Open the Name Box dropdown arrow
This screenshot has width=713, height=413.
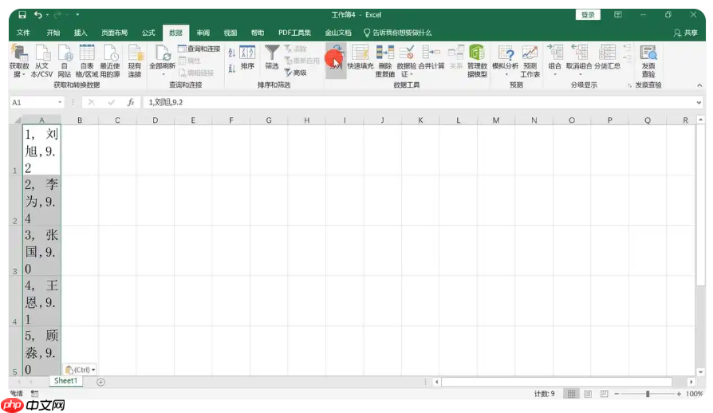[x=60, y=102]
